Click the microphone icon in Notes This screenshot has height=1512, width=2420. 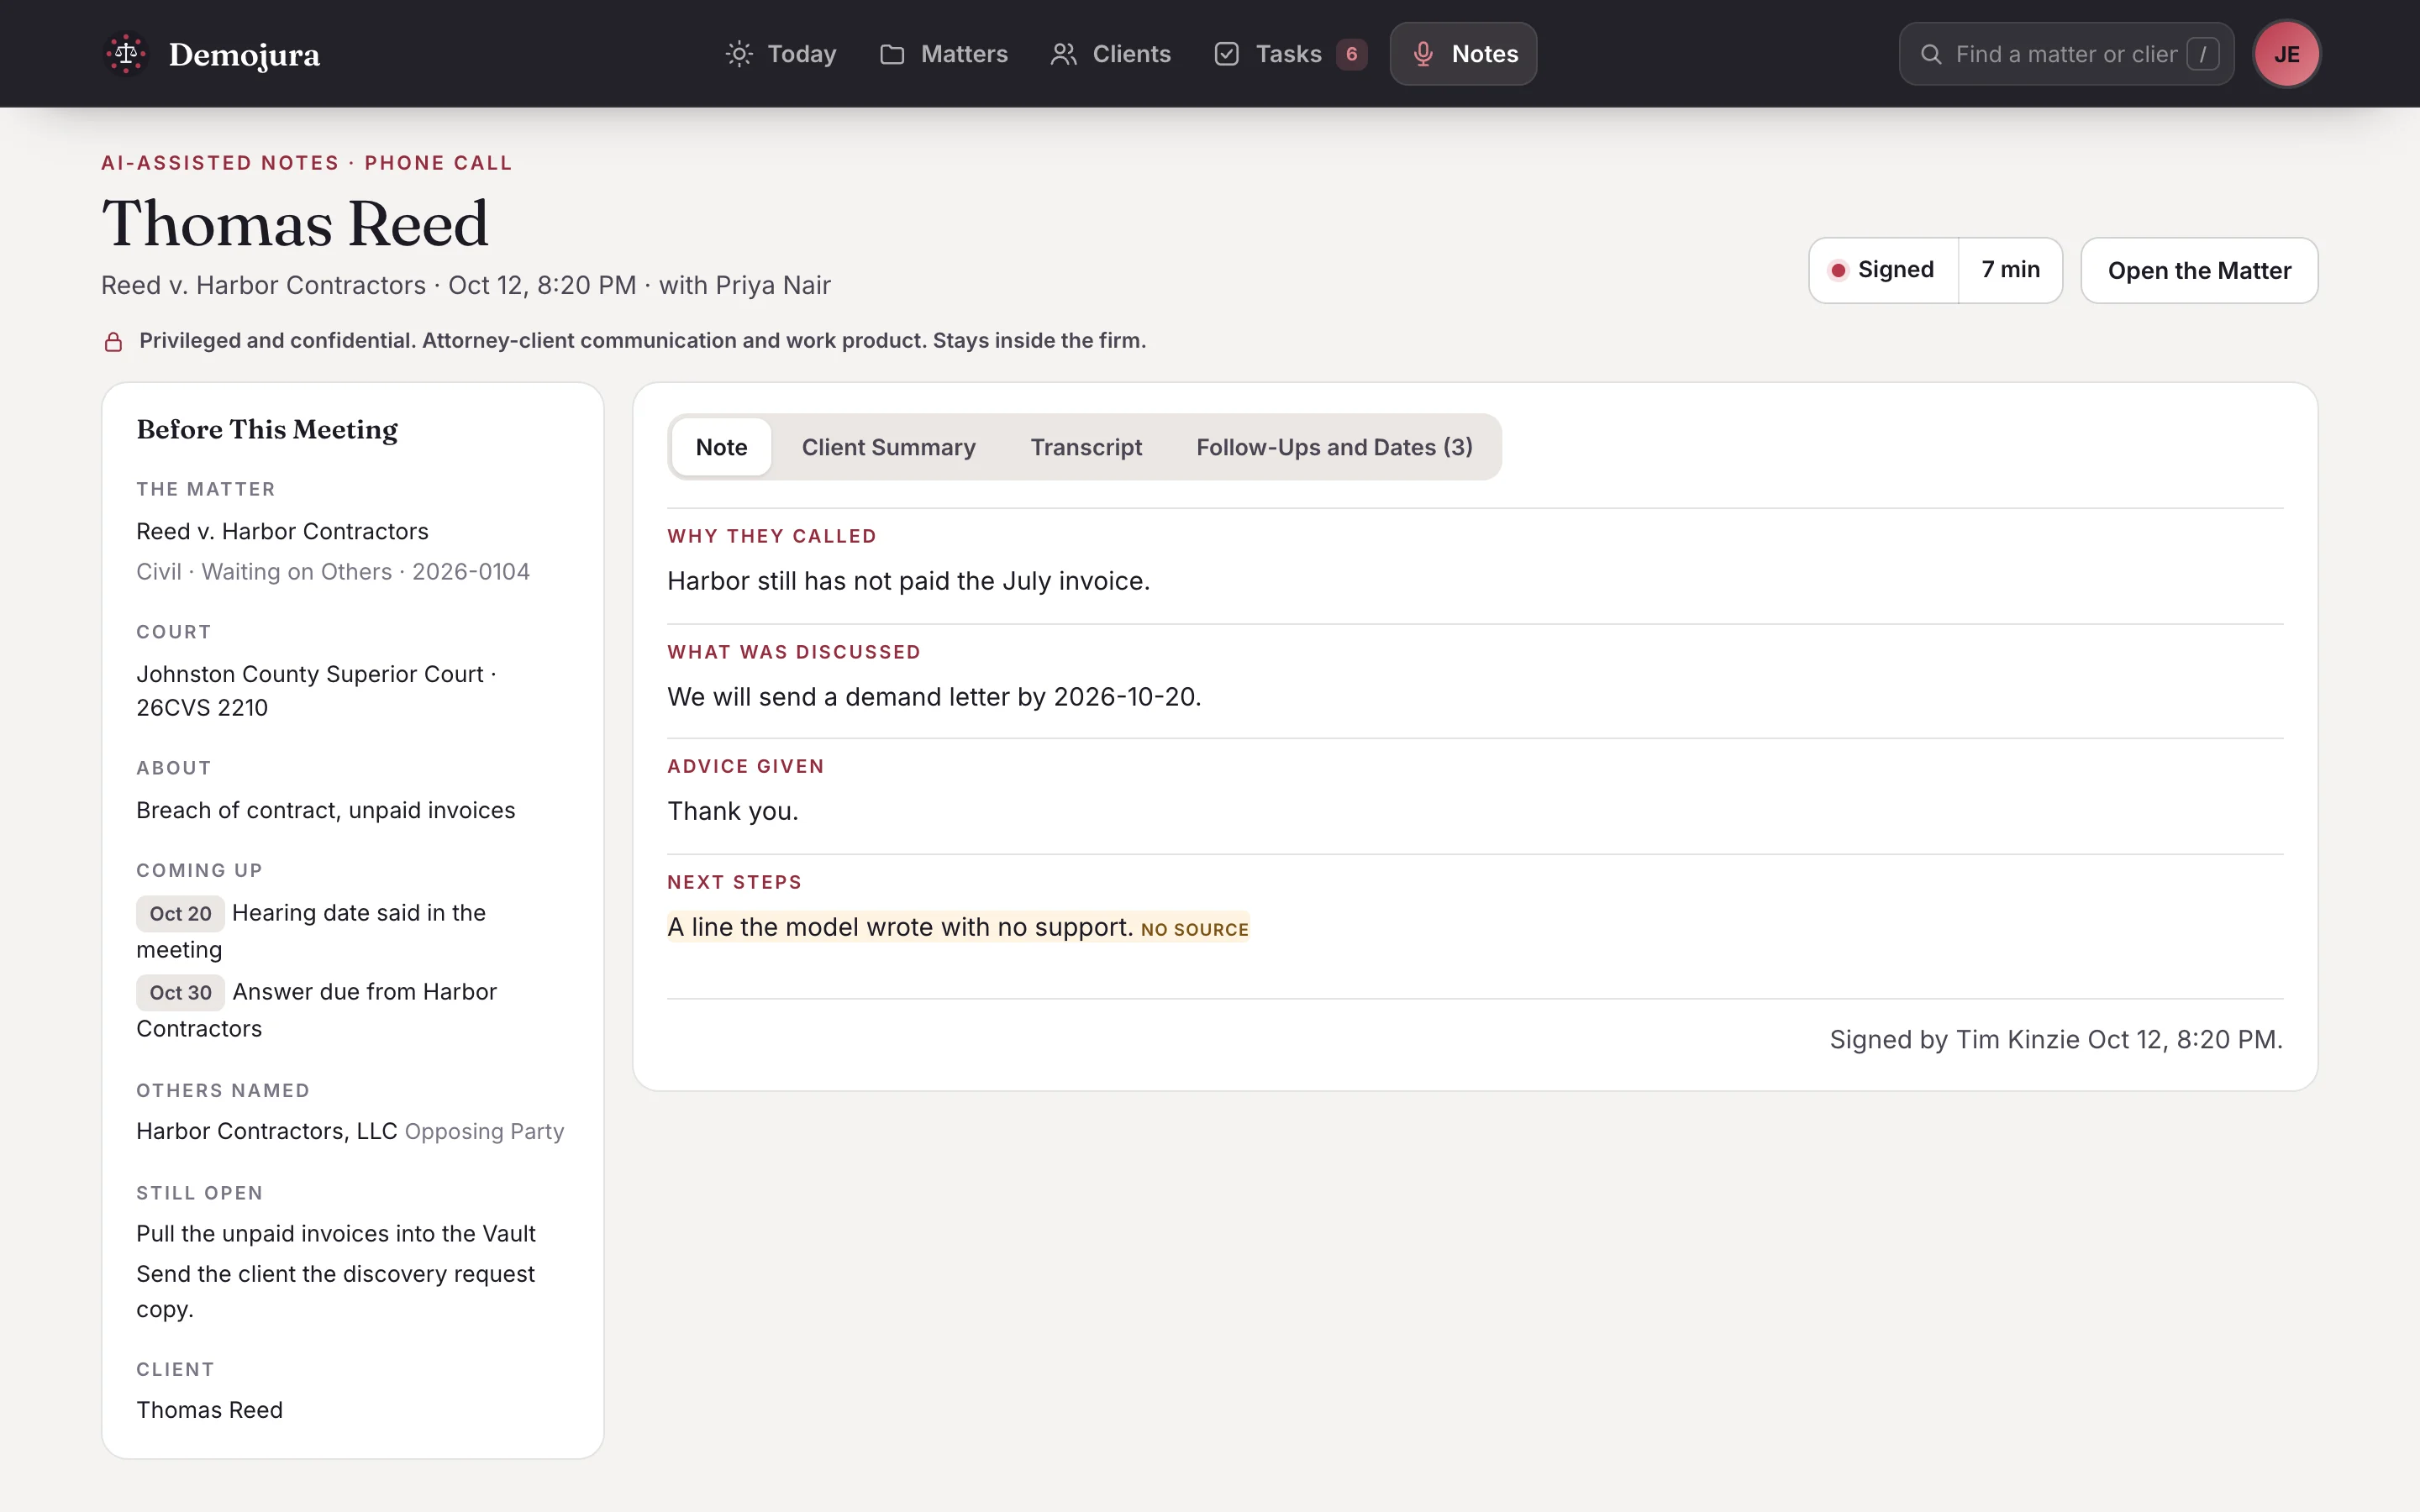(x=1423, y=54)
